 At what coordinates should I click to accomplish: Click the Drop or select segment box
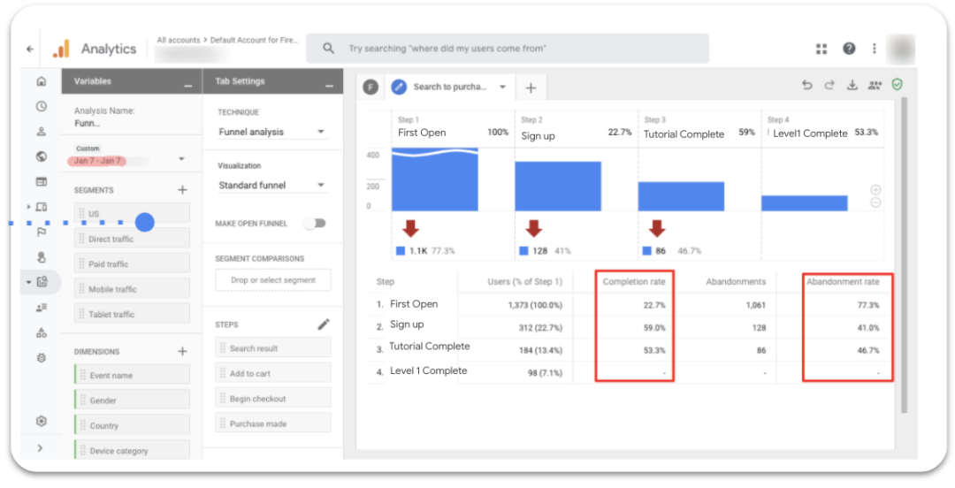click(x=273, y=280)
